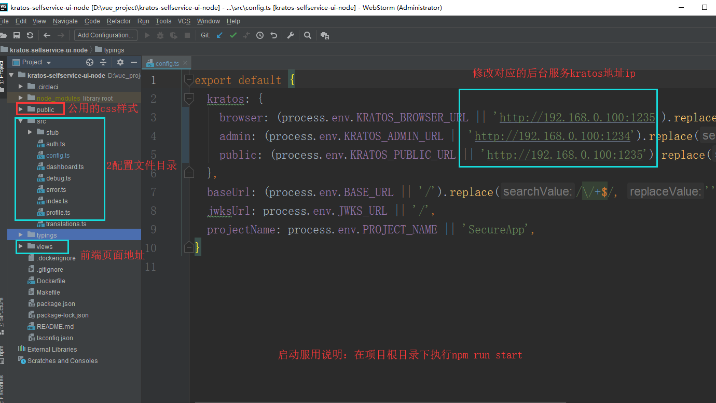Viewport: 716px width, 403px height.
Task: Expand the node_modules folder arrow
Action: point(21,98)
